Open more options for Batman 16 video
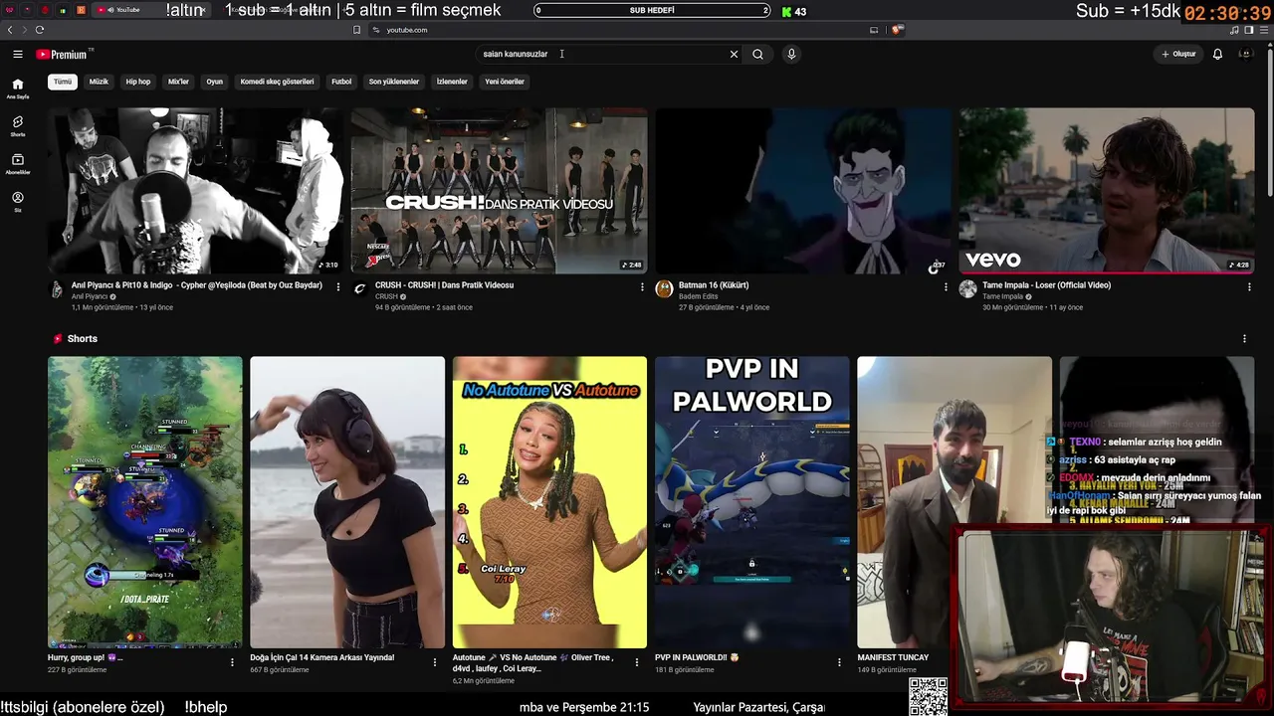 click(946, 287)
